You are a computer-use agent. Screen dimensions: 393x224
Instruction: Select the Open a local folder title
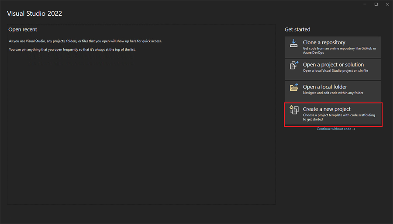point(325,87)
